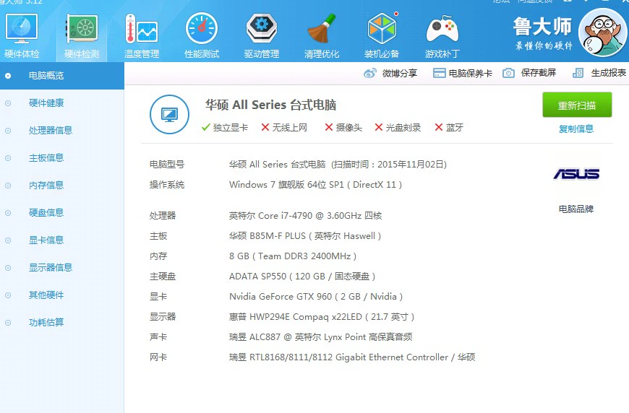The image size is (629, 413).
Task: Select 电脑概览 in the sidebar
Action: point(62,76)
